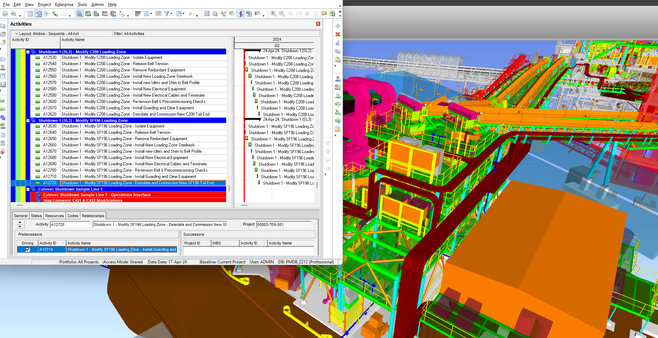
Task: Collapse the Shutdown 1 (SL3) SF196 group
Action: (28, 120)
